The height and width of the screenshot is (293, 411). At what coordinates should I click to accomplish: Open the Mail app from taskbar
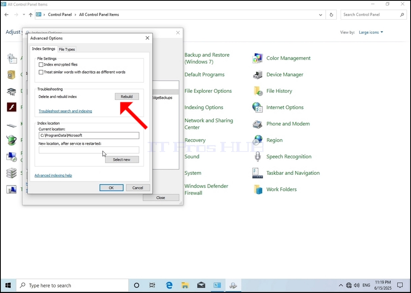(x=201, y=285)
